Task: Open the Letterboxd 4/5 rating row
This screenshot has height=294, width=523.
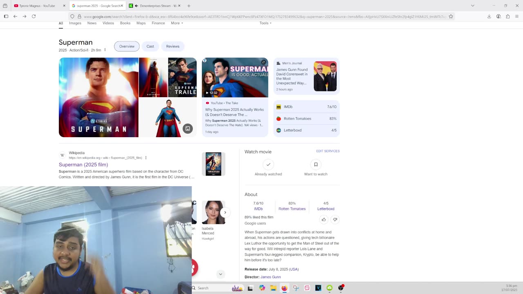Action: coord(306,130)
